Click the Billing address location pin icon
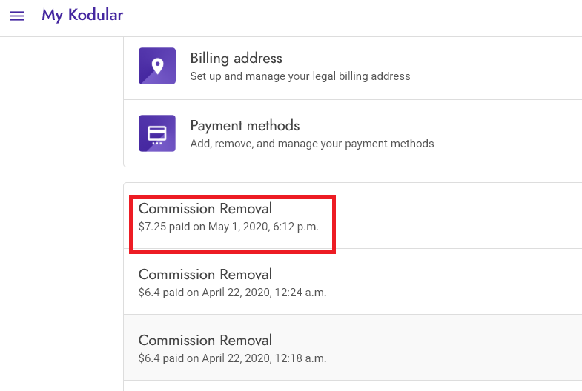The width and height of the screenshot is (582, 391). (x=157, y=66)
